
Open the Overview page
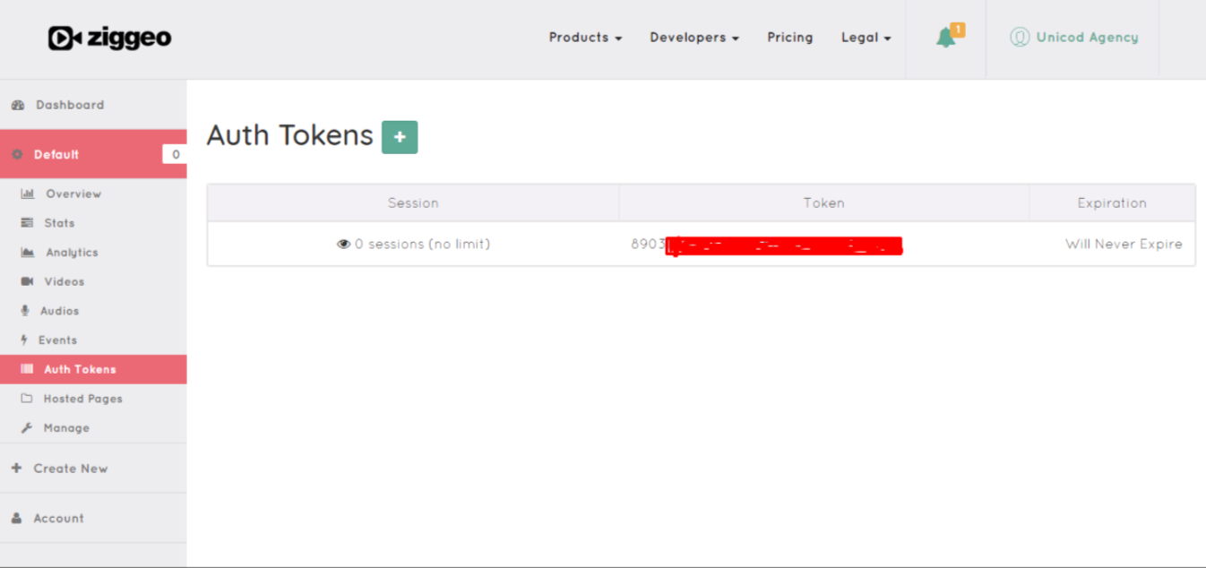tap(73, 194)
